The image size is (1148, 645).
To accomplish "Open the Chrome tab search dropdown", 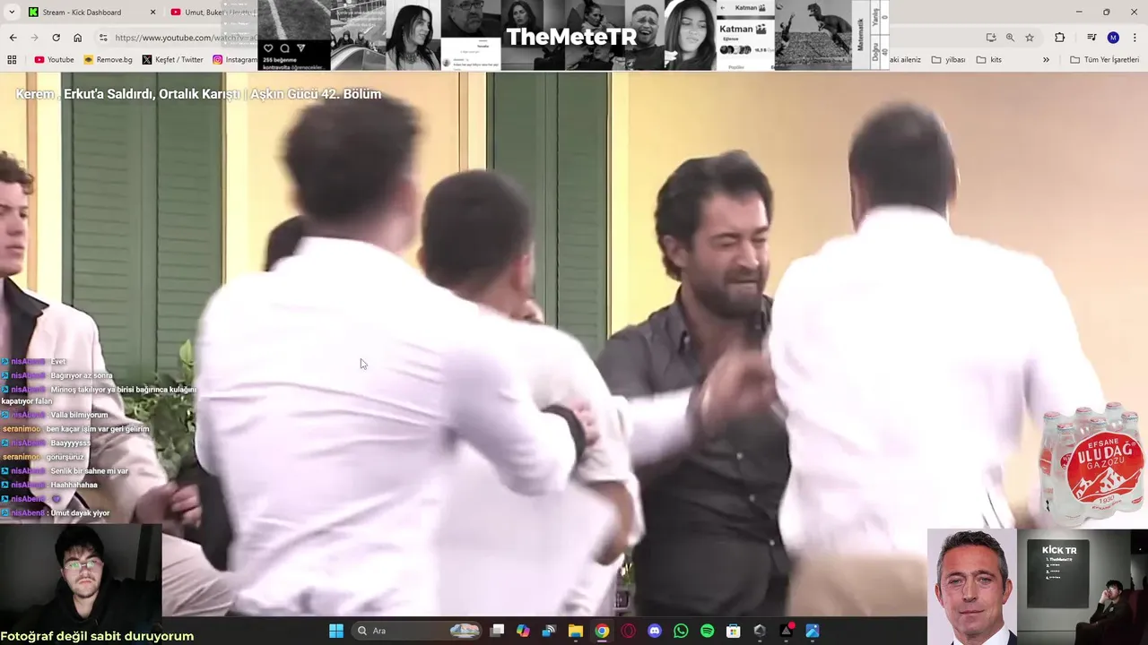I will click(x=12, y=12).
